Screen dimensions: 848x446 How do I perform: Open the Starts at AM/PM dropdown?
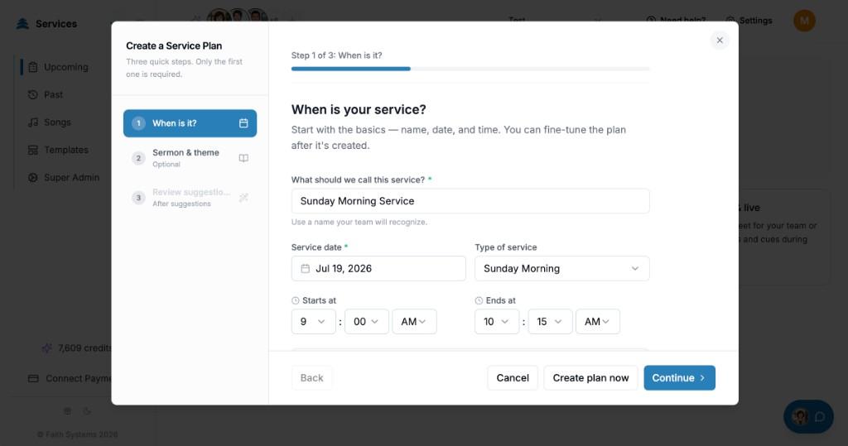pos(414,322)
